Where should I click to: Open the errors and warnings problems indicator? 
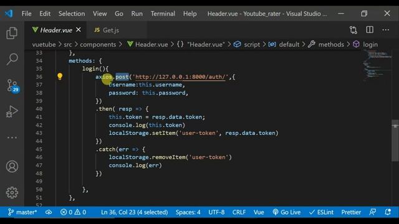click(x=73, y=212)
